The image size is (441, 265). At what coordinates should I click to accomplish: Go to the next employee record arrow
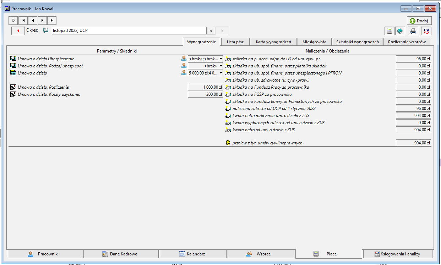42,21
